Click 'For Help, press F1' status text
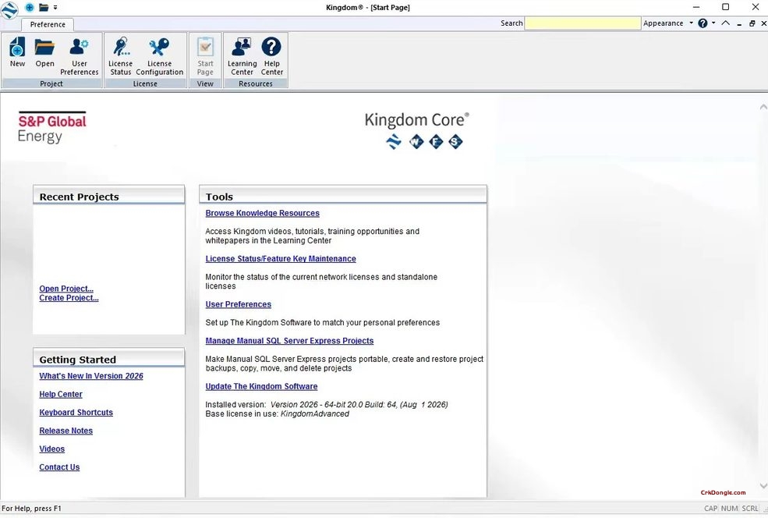Image resolution: width=768 pixels, height=518 pixels. [32, 508]
